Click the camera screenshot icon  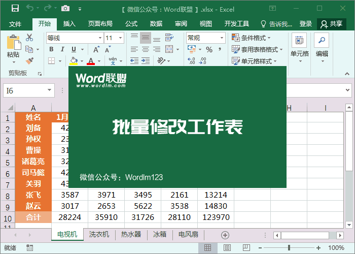pos(65,9)
